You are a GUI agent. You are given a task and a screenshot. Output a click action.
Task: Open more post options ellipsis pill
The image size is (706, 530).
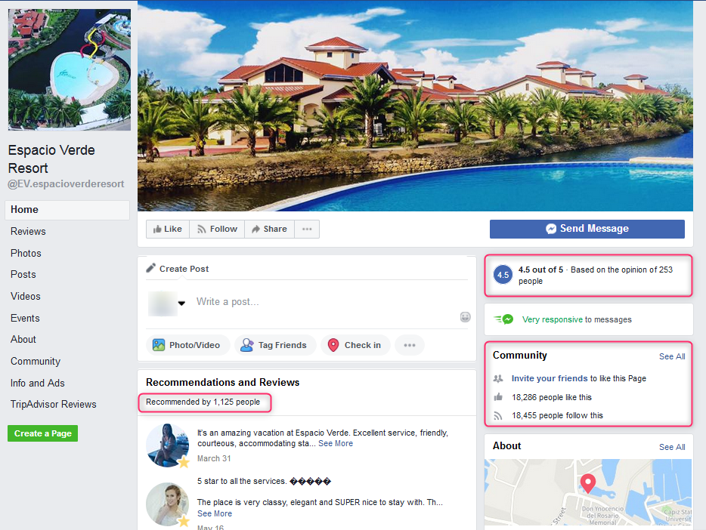(x=409, y=345)
